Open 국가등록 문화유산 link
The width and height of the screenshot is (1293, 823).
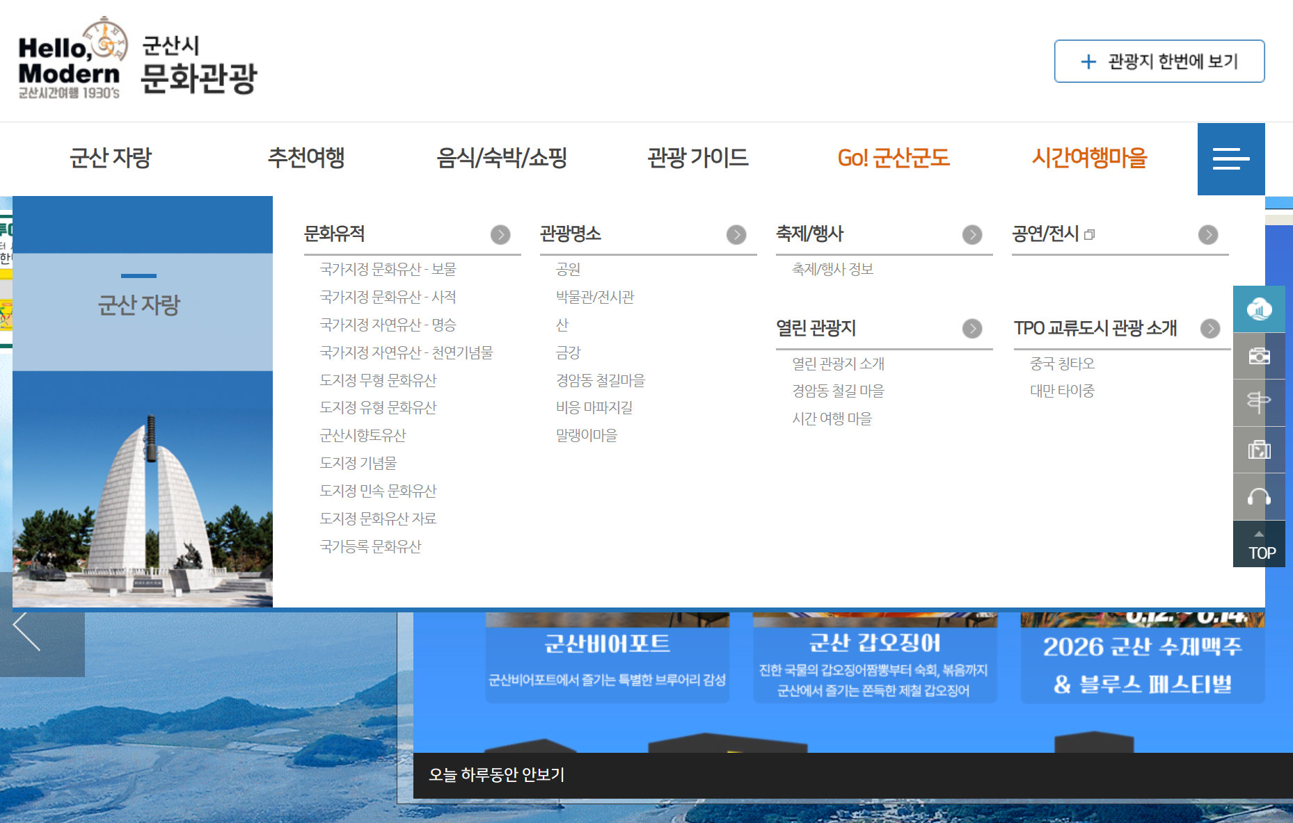click(x=370, y=546)
